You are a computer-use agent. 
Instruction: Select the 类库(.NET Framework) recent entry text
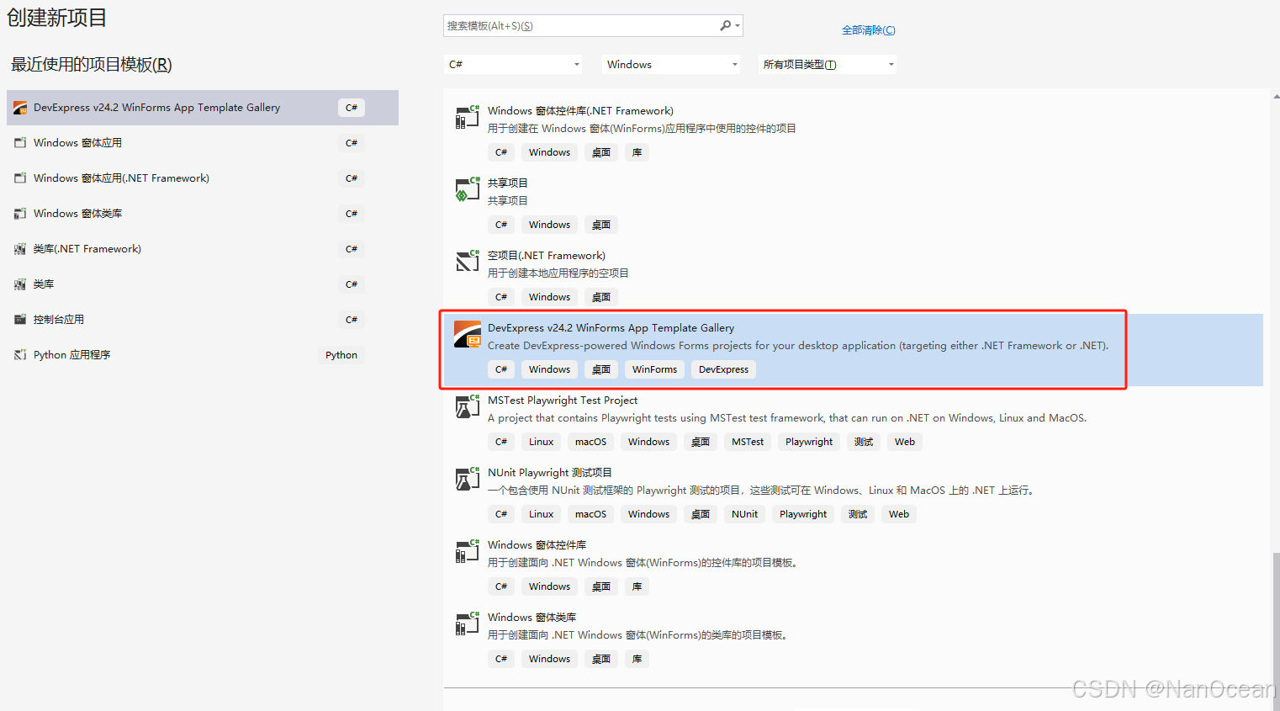coord(87,249)
